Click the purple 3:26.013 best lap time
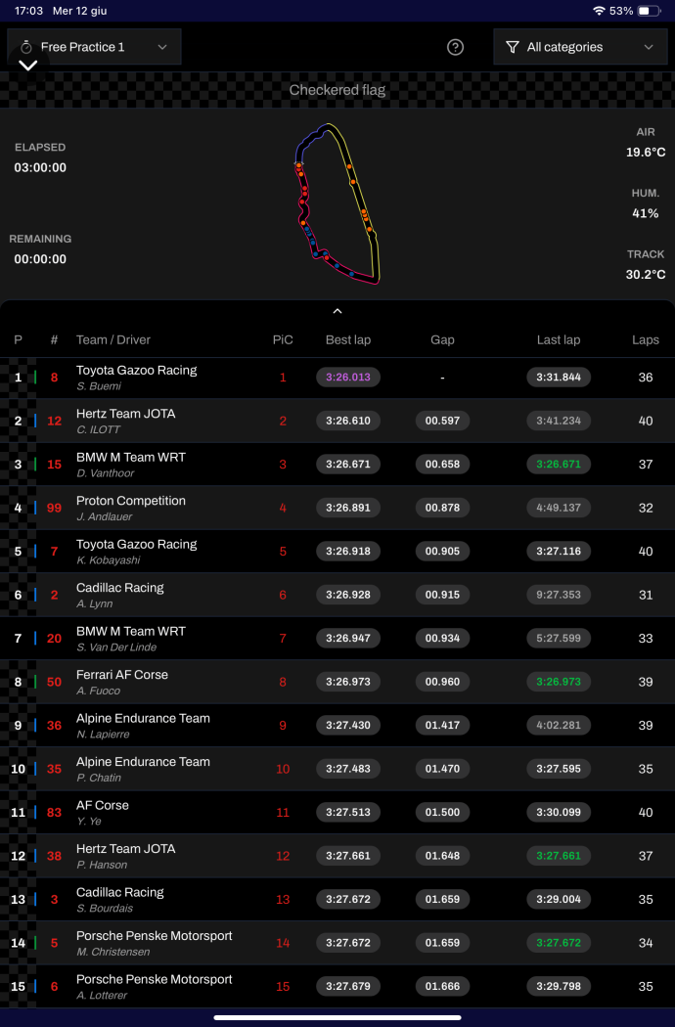 click(x=348, y=378)
